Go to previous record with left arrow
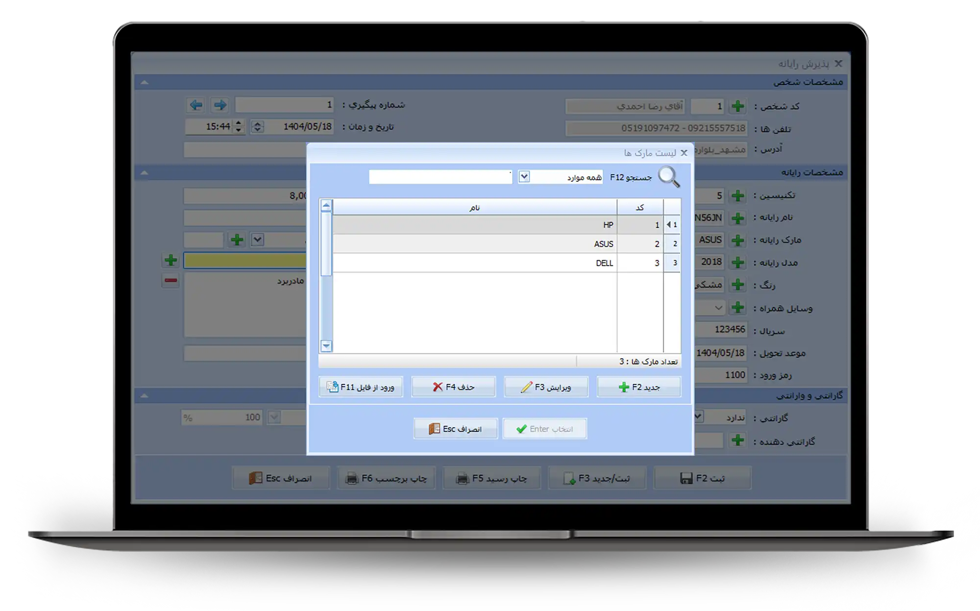This screenshot has height=611, width=980. [x=196, y=105]
